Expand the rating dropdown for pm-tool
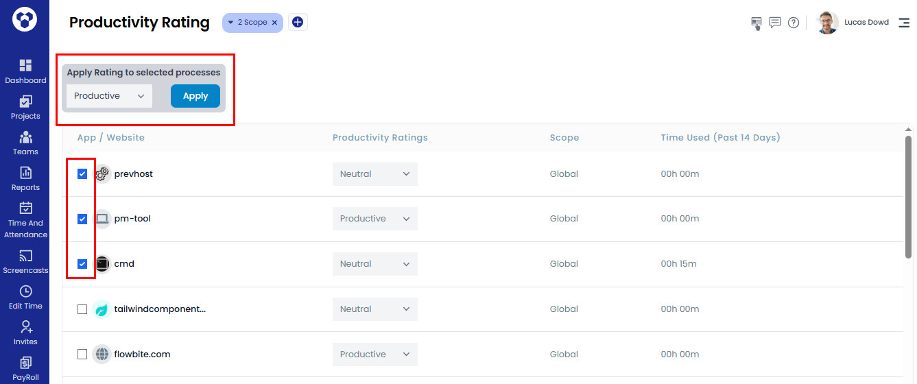 point(374,219)
